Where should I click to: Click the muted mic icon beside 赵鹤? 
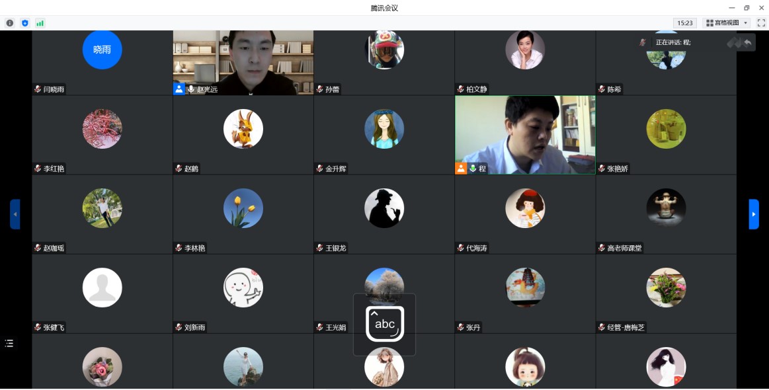pyautogui.click(x=179, y=169)
